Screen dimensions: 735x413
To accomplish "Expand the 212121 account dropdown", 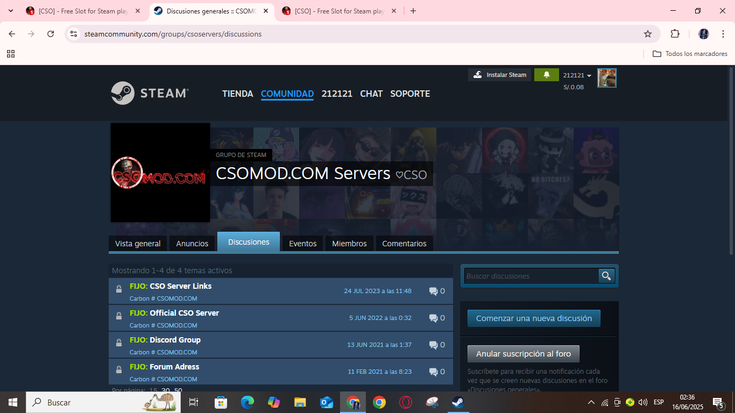I will [577, 75].
